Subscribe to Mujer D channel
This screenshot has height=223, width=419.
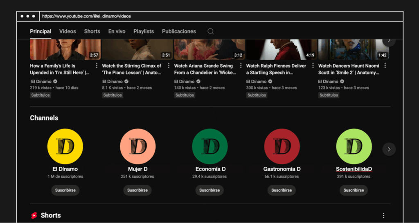137,190
